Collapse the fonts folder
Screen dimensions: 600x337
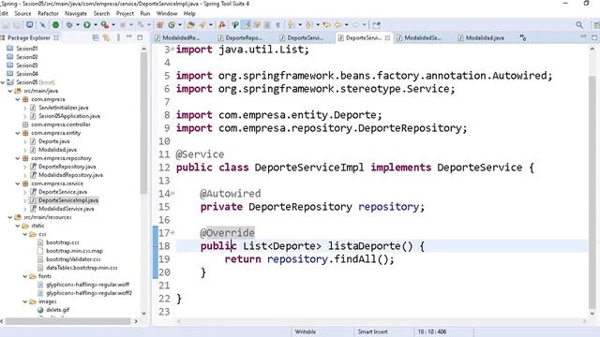point(25,276)
